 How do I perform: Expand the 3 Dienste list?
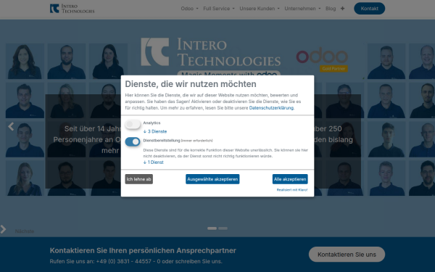coord(155,131)
